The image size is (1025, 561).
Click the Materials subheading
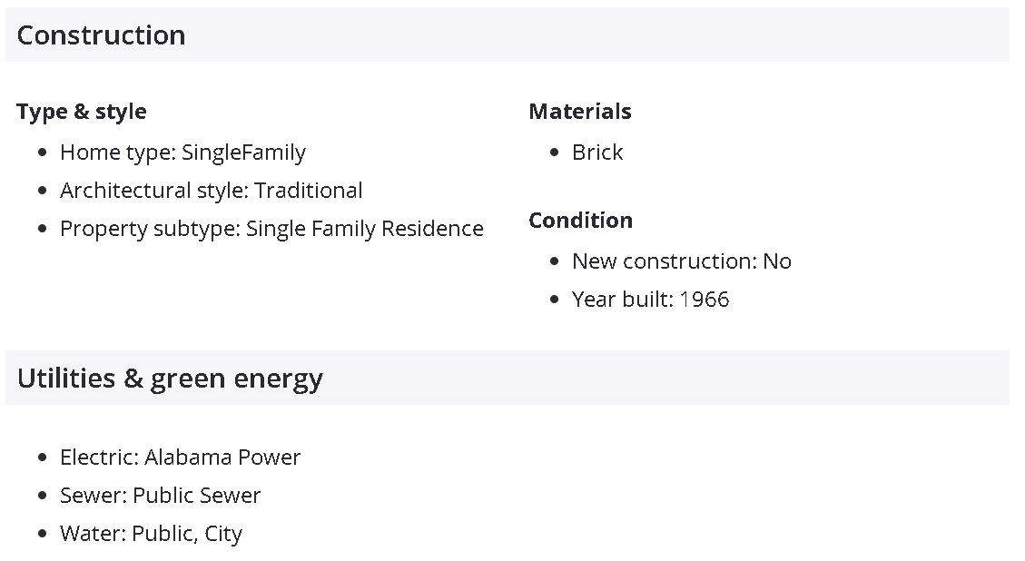(x=580, y=112)
